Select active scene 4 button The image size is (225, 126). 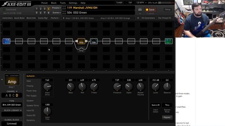49,9
